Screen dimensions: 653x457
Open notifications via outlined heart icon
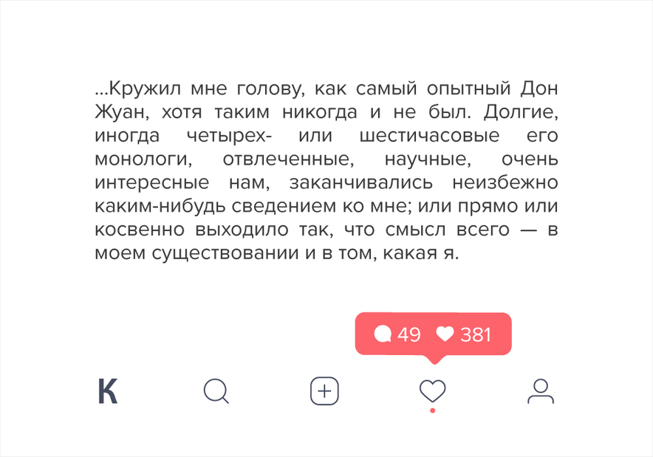click(433, 391)
